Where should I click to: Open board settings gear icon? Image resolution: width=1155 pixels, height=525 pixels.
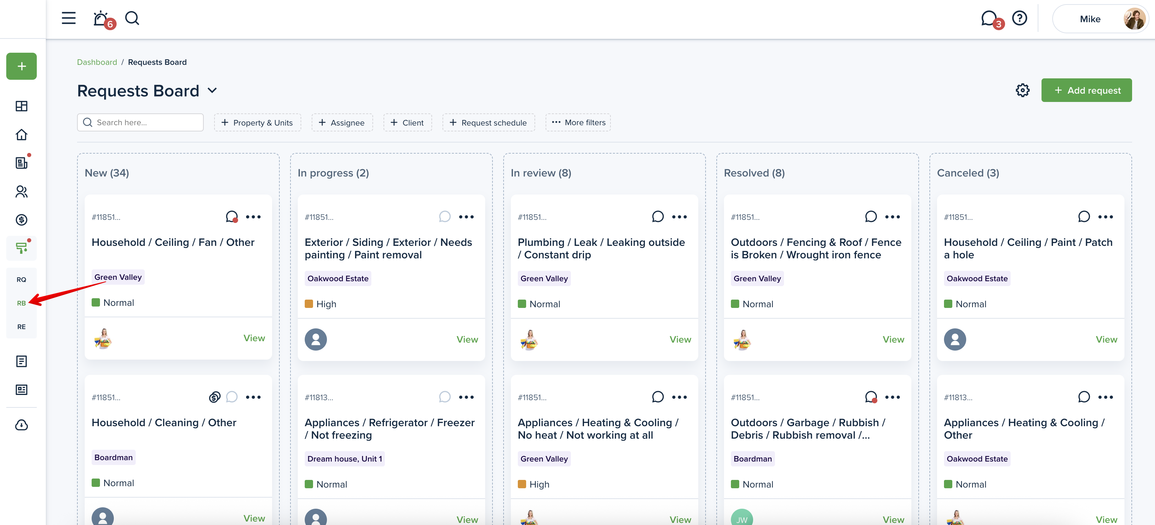[1022, 90]
